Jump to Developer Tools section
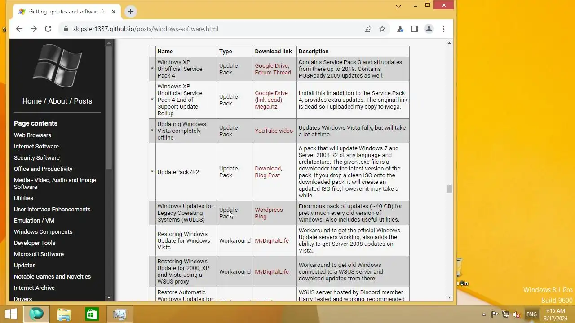This screenshot has width=575, height=323. pos(35,243)
